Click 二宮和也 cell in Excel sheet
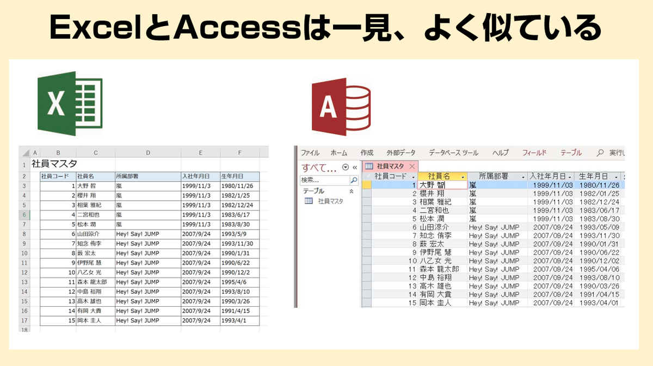 click(x=95, y=215)
